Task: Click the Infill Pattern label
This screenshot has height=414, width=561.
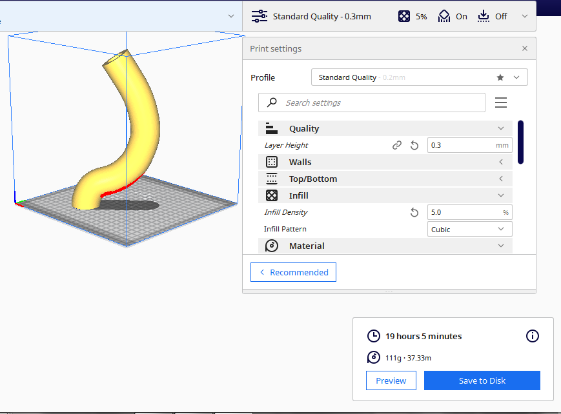Action: point(285,229)
